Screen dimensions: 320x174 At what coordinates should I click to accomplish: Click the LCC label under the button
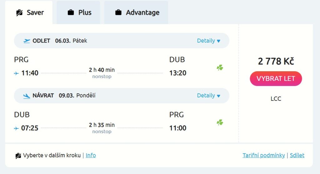click(276, 99)
